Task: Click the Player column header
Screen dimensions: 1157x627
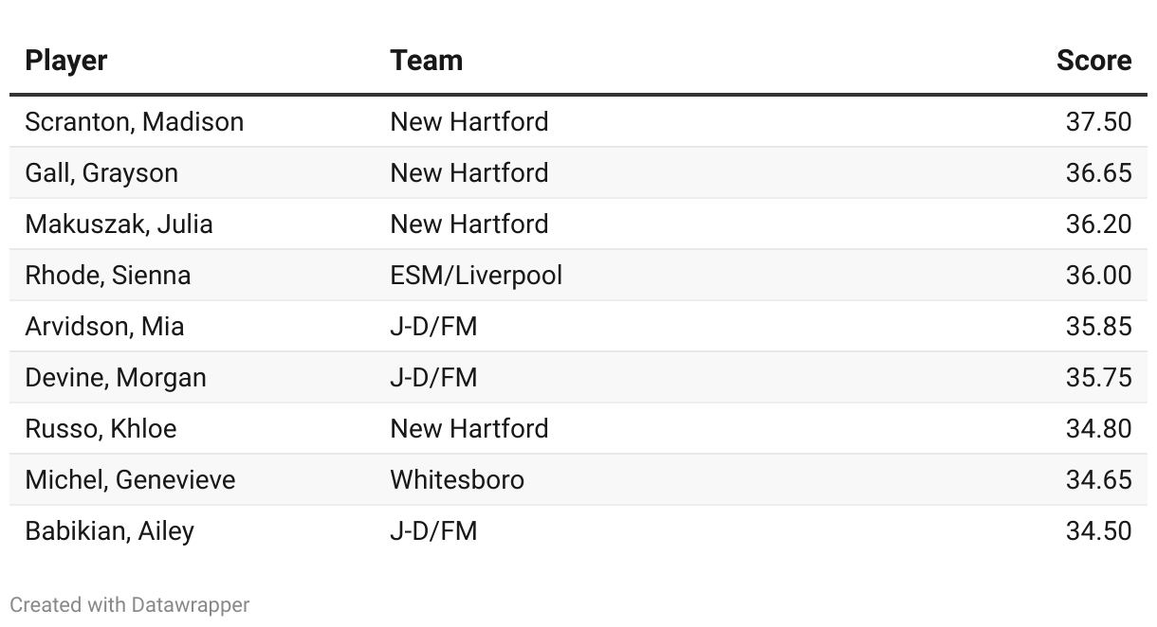Action: coord(66,61)
